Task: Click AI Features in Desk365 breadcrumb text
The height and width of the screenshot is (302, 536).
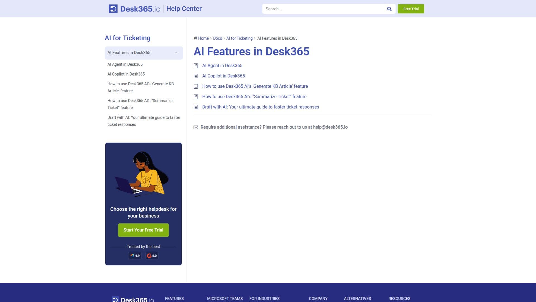Action: 277,38
